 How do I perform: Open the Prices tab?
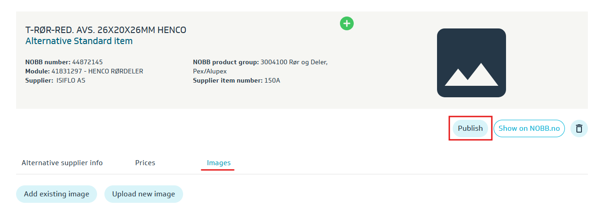coord(145,163)
